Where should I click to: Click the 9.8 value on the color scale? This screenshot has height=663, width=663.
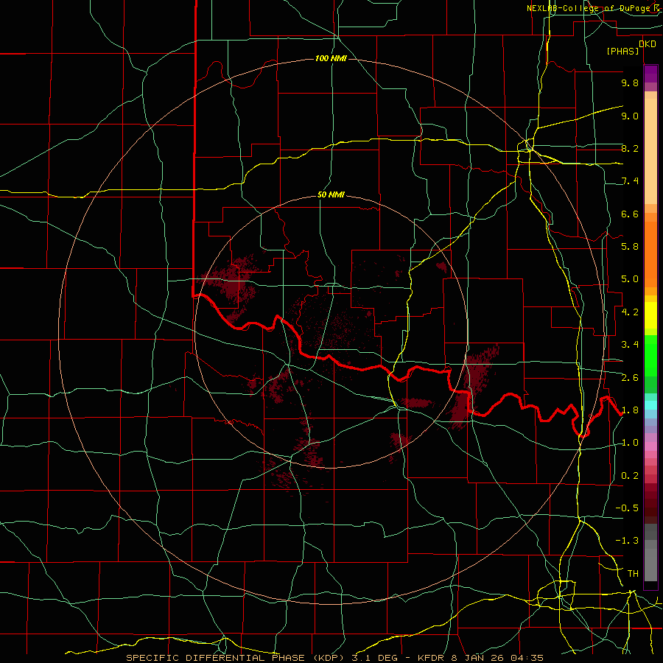[630, 83]
